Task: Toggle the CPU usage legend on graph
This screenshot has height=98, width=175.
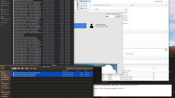Action: [x=130, y=54]
